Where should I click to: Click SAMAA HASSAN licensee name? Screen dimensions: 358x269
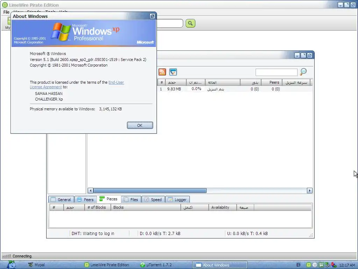coord(49,94)
